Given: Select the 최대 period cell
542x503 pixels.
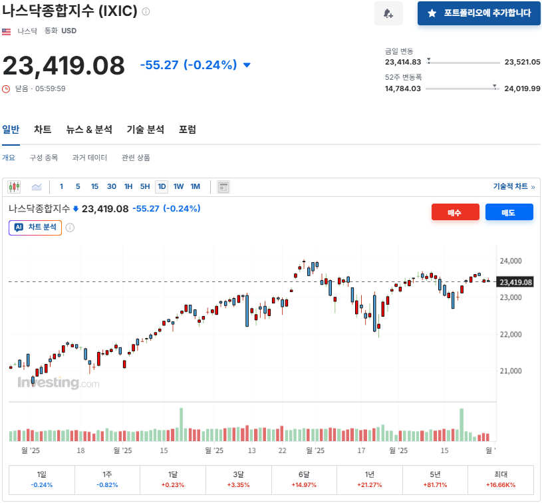Looking at the screenshot, I should pos(501,480).
